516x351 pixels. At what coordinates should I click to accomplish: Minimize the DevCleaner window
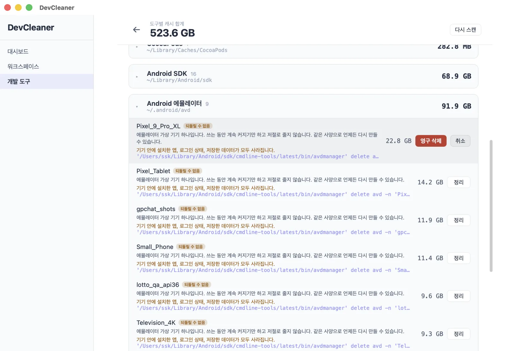(18, 7)
